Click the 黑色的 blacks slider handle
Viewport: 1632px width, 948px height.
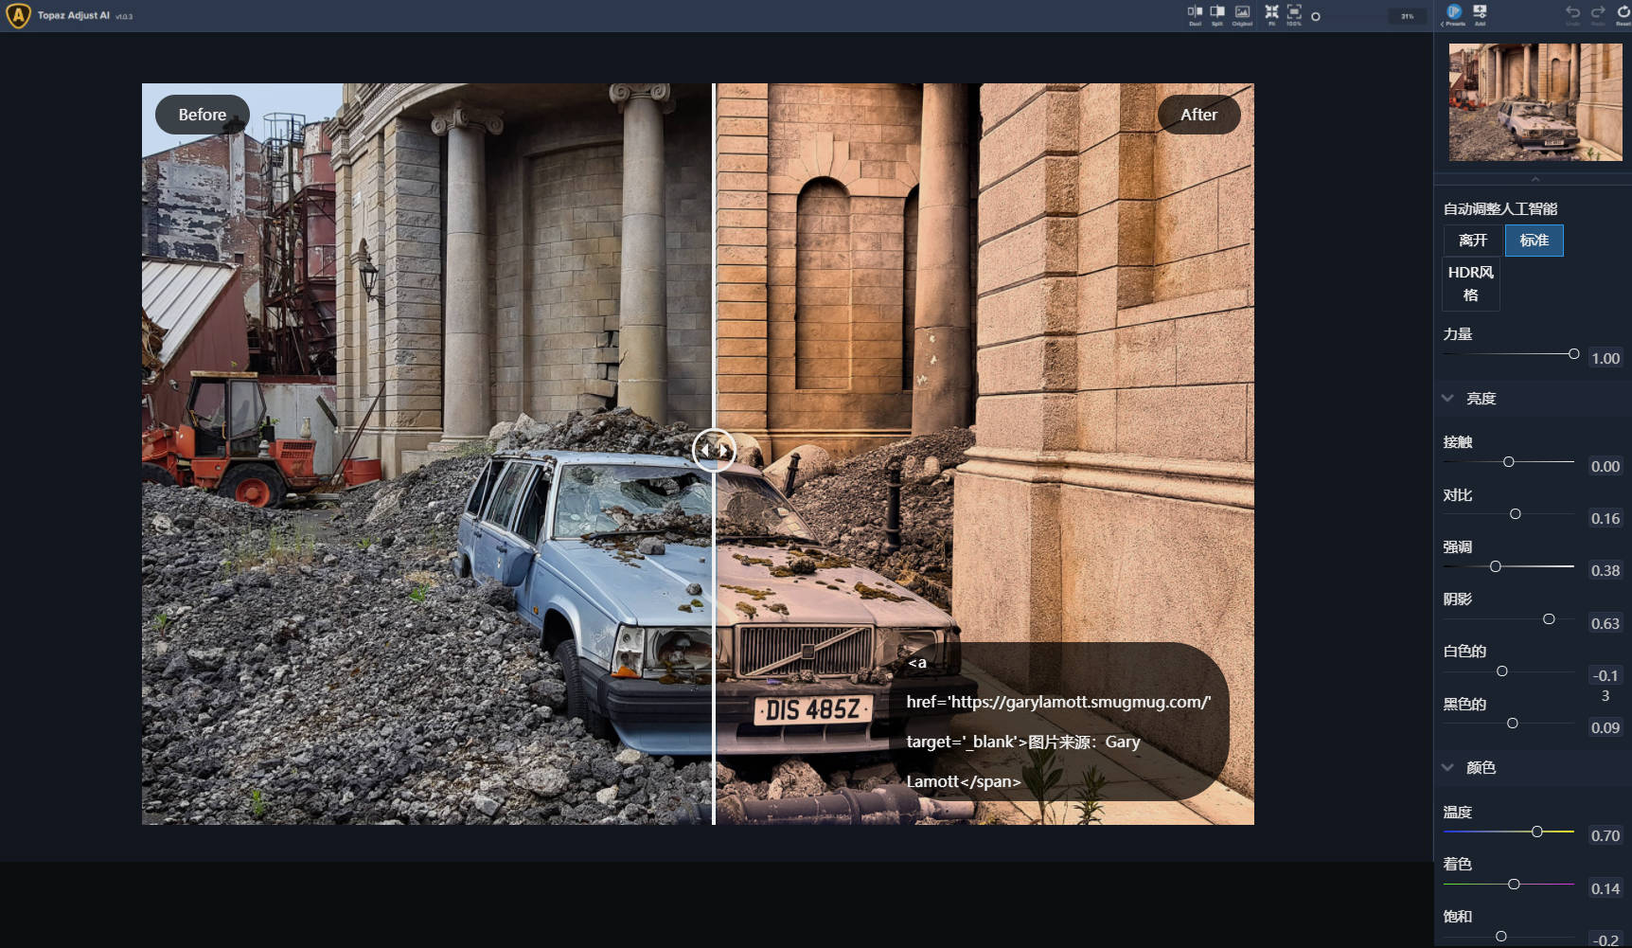(1513, 724)
